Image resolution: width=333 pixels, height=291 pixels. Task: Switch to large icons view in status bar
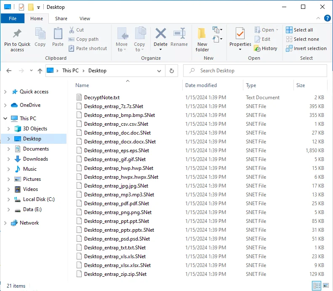point(325,286)
